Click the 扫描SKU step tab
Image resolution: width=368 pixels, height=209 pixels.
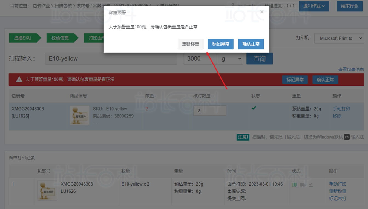tap(23, 38)
